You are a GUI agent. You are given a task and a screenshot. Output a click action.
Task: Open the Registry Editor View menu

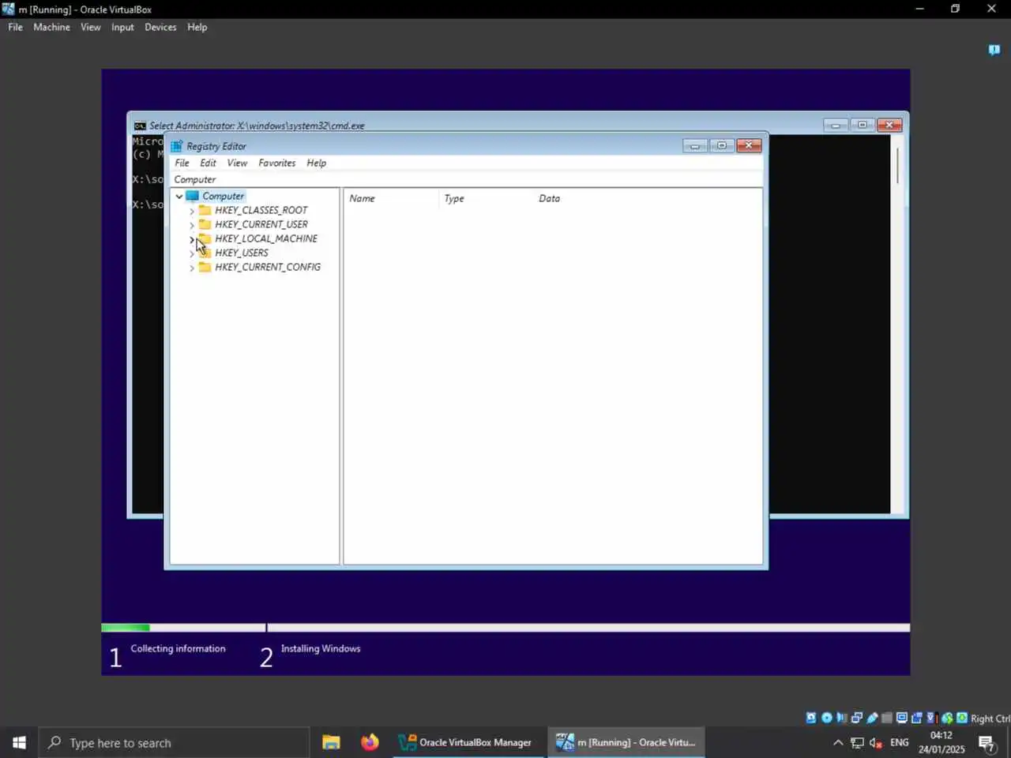[237, 163]
